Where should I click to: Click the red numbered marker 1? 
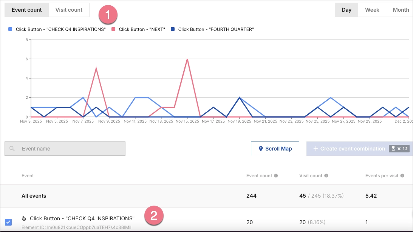point(108,15)
